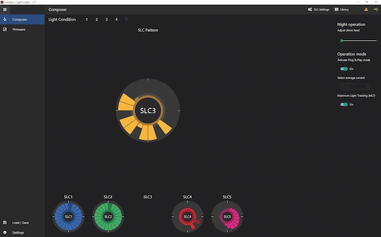This screenshot has width=381, height=237.
Task: Switch to Light Condition 4
Action: pyautogui.click(x=116, y=20)
